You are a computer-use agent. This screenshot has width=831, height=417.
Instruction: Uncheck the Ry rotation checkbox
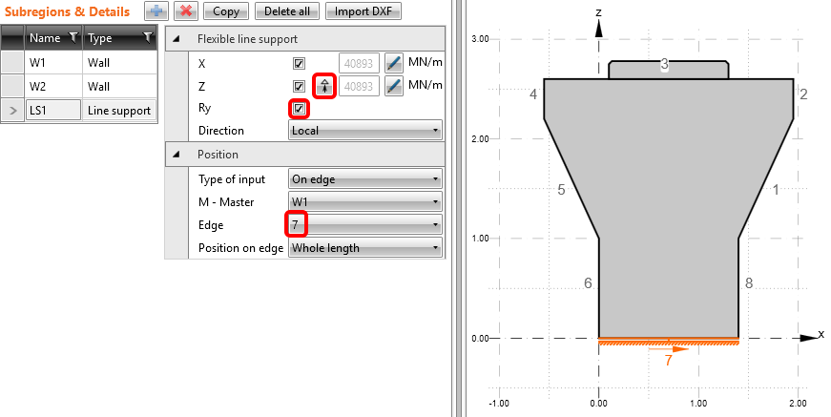pos(300,109)
